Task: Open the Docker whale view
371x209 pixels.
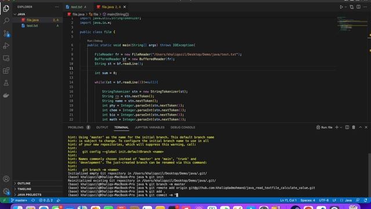Action: (x=6, y=95)
